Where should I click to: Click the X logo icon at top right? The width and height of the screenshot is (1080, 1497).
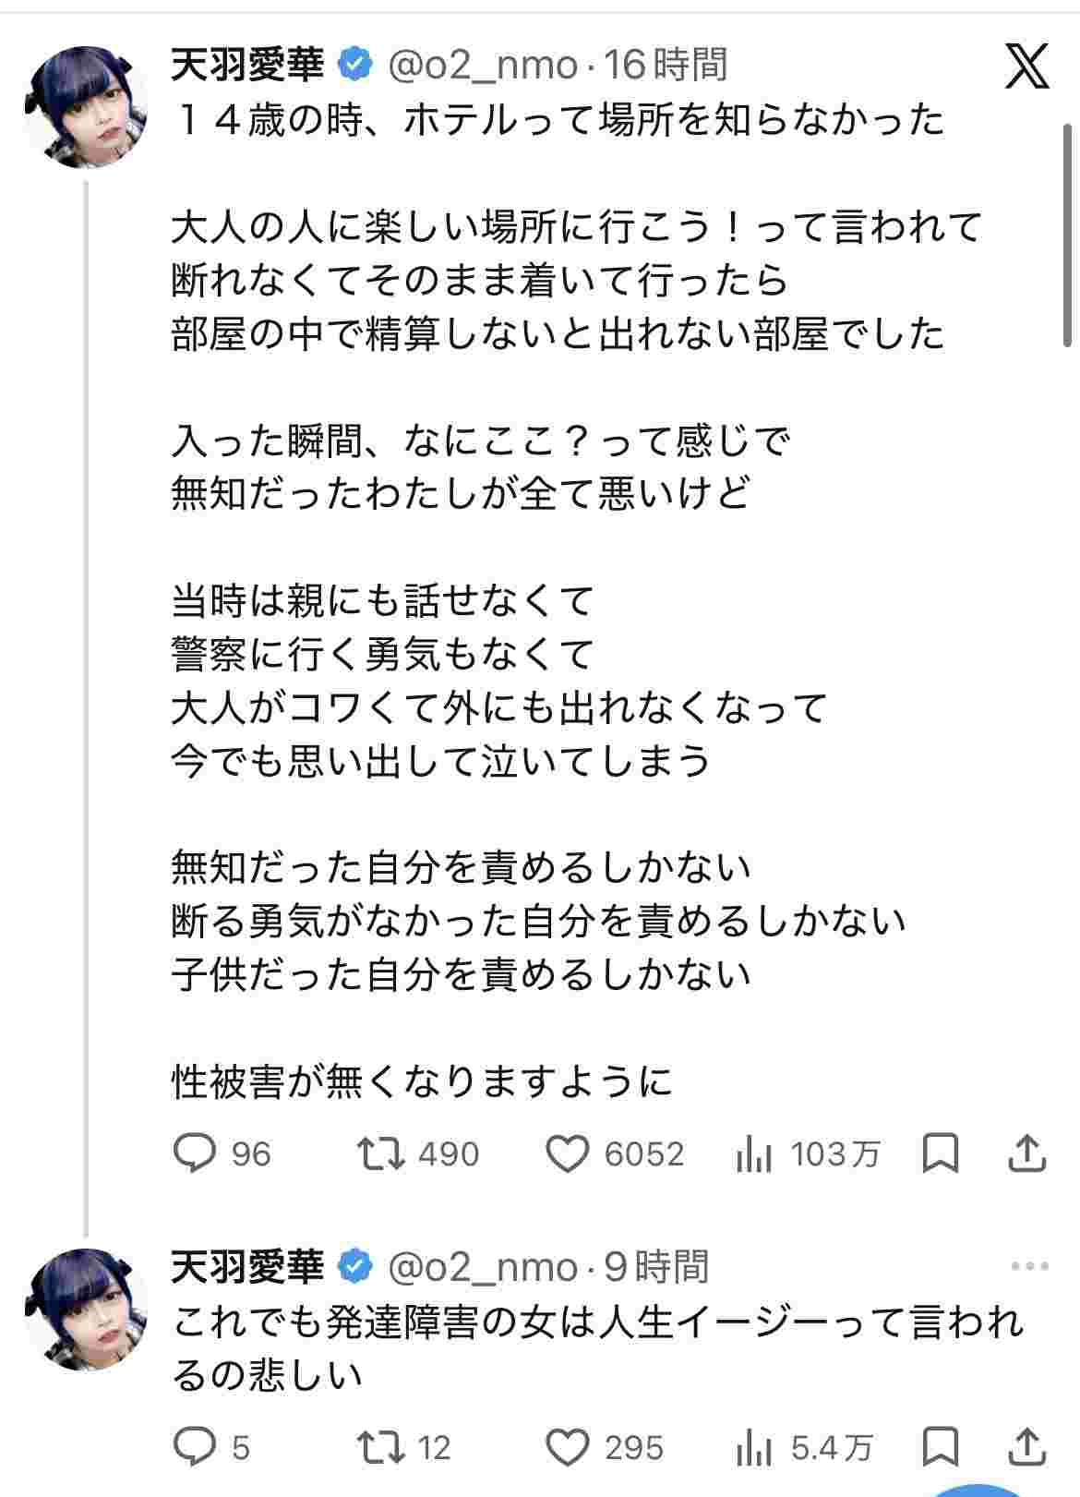coord(1026,66)
